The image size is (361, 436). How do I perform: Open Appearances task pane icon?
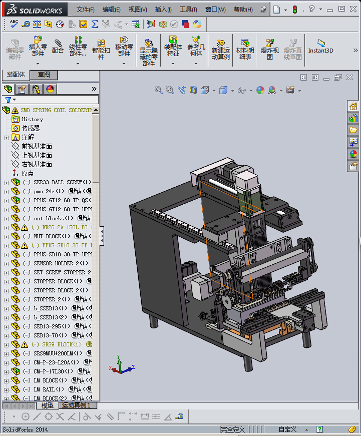353,154
